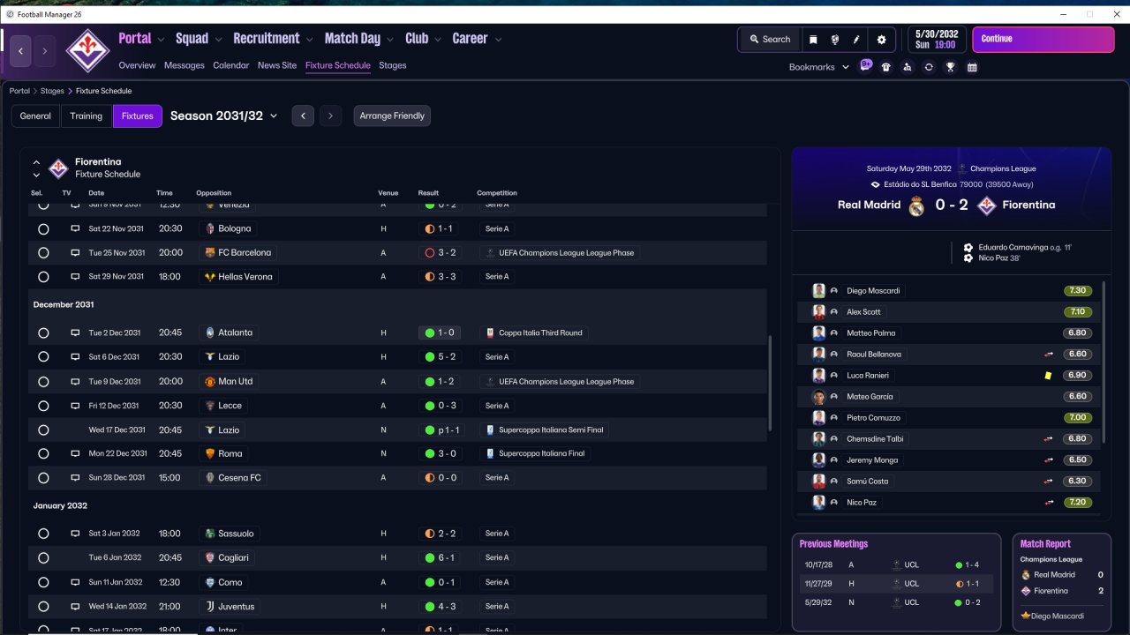Show the previous season with left arrow
Viewport: 1130px width, 635px height.
tap(303, 116)
